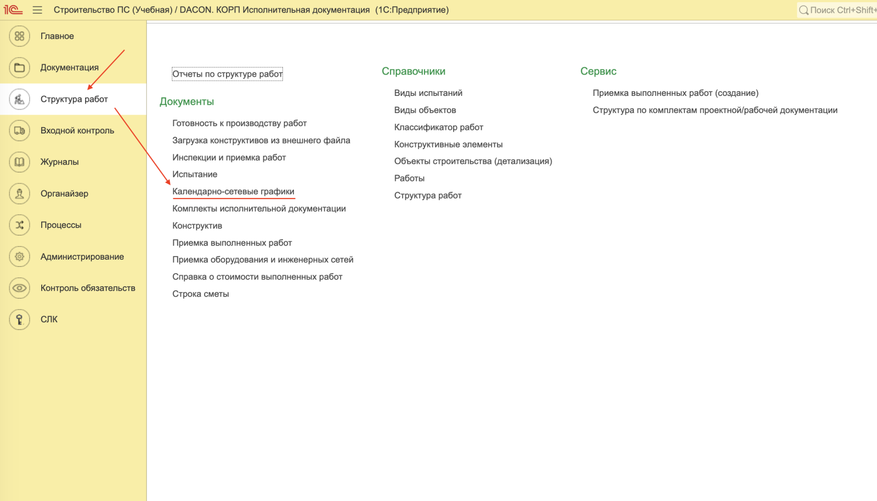
Task: Open the СЛК section
Action: point(73,319)
